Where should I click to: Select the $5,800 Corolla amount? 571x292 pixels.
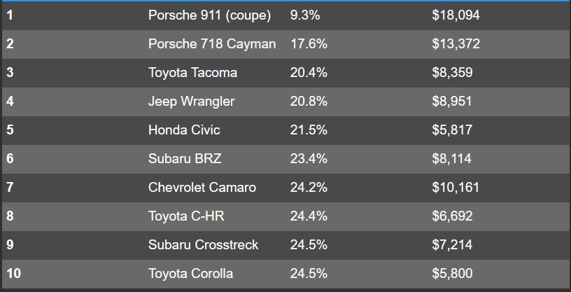[x=452, y=273]
